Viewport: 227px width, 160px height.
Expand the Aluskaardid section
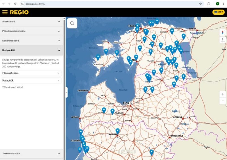click(31, 22)
